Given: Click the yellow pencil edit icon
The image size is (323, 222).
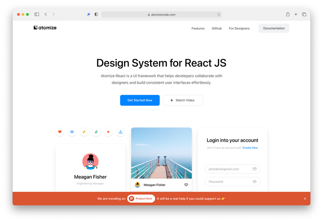Looking at the screenshot, I should point(84,132).
